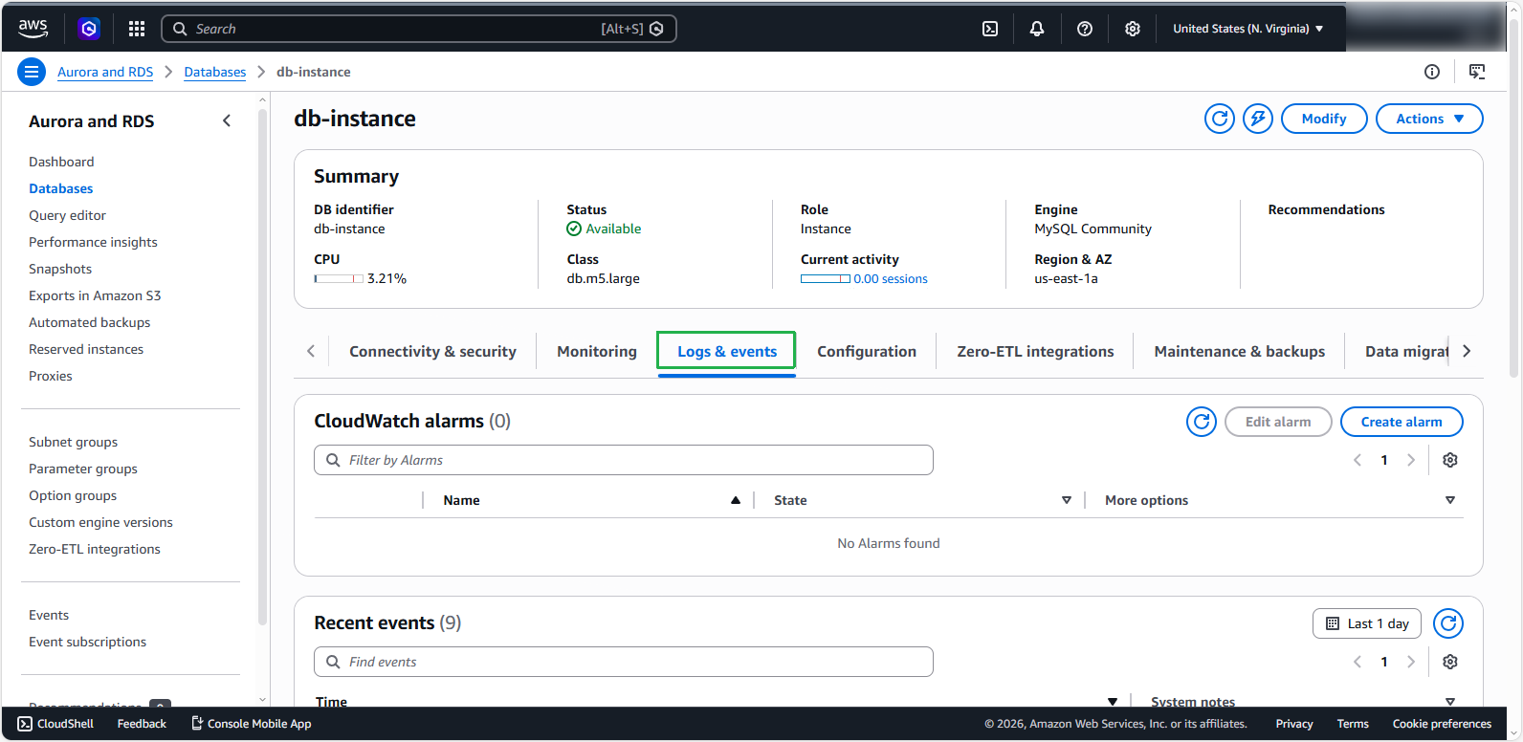This screenshot has height=742, width=1523.
Task: Collapse the Aurora and RDS side panel
Action: click(227, 120)
